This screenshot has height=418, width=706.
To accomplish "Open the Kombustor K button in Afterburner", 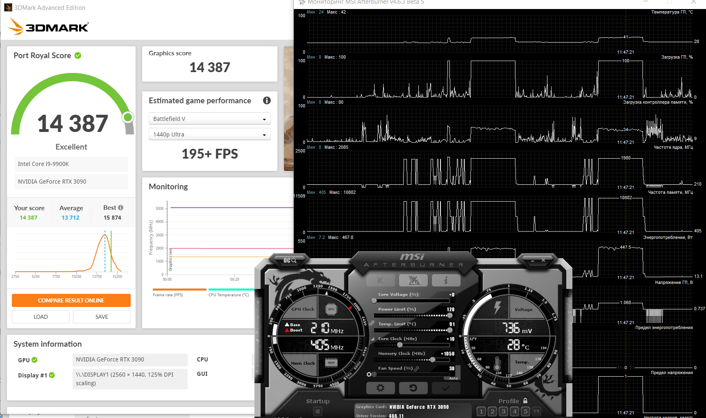I will click(380, 280).
